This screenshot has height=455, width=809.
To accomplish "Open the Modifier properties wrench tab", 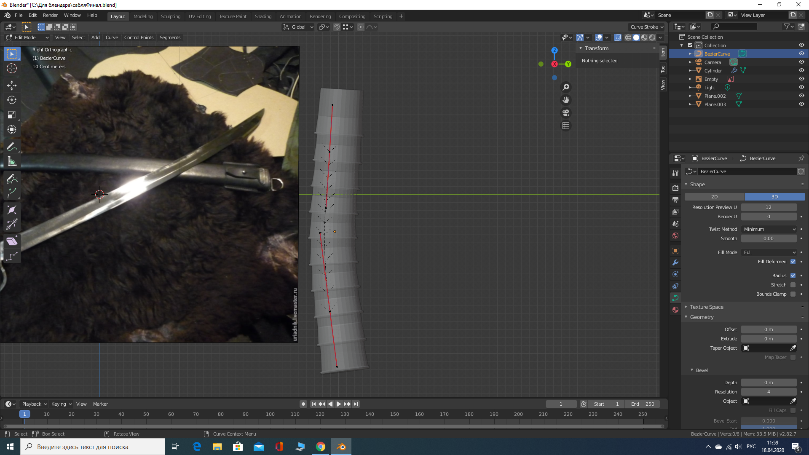I will 675,262.
